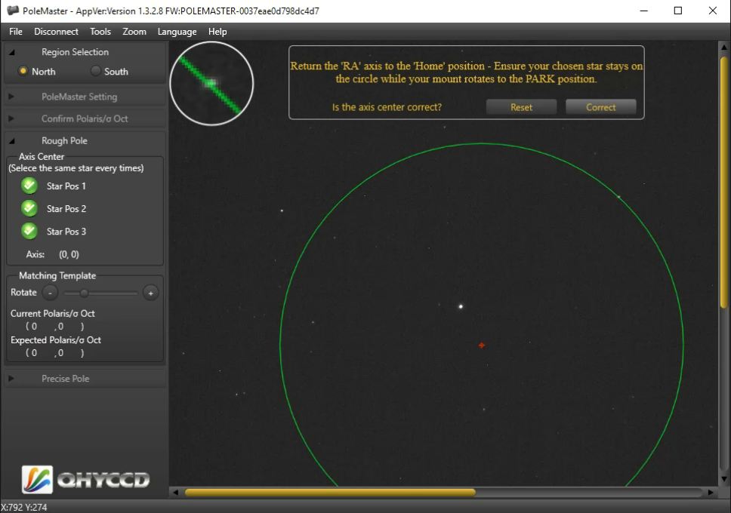This screenshot has width=731, height=513.
Task: Open the Tools menu
Action: click(100, 32)
